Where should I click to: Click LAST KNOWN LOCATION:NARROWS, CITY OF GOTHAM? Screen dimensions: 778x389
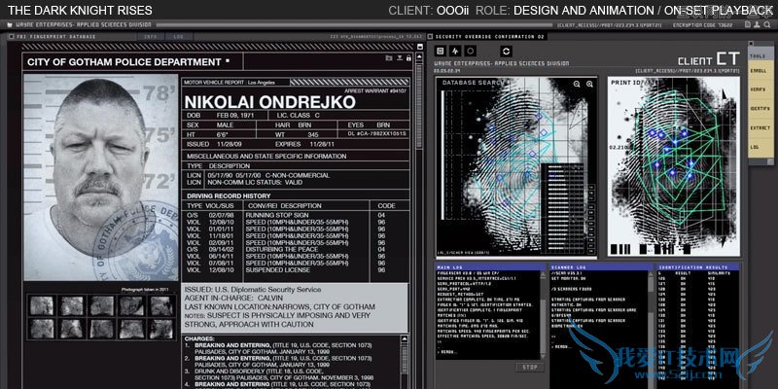click(x=279, y=307)
